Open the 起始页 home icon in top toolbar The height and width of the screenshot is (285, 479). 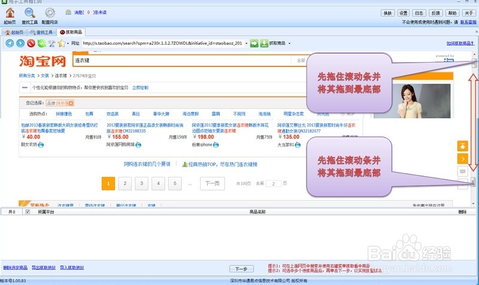click(10, 13)
